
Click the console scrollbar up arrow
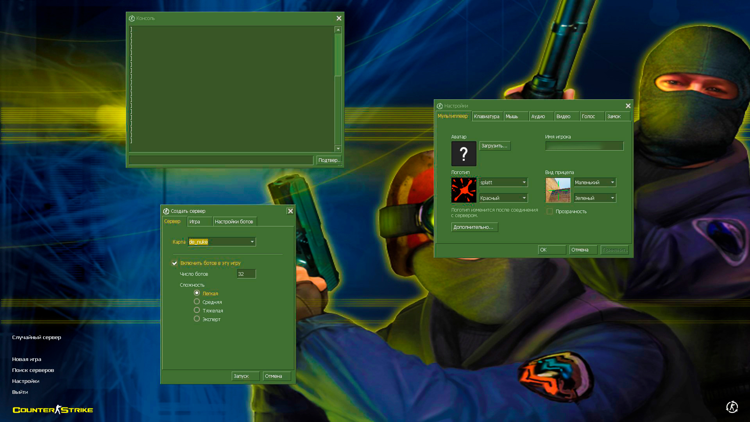[x=337, y=29]
